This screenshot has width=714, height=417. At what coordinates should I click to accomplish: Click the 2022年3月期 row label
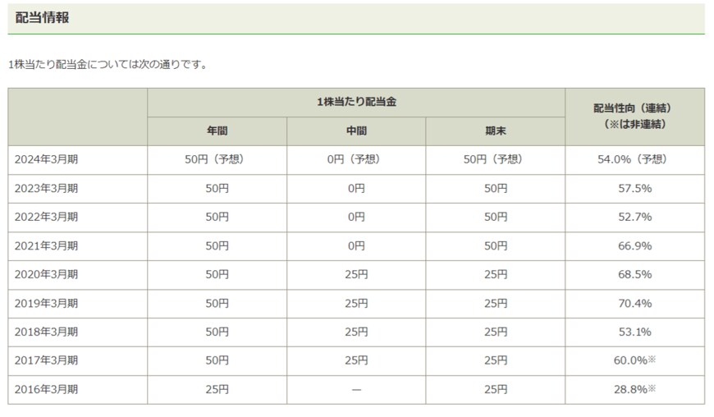click(46, 218)
